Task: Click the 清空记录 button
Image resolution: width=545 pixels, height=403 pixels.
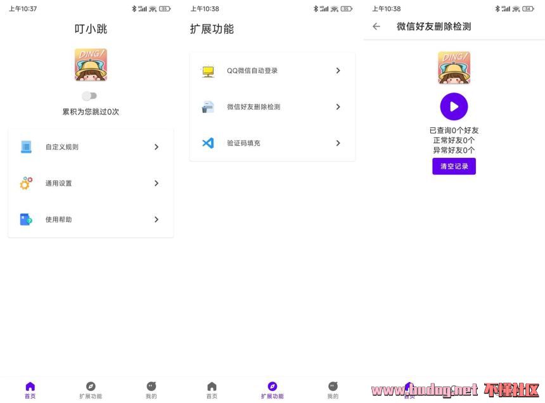Action: 454,166
